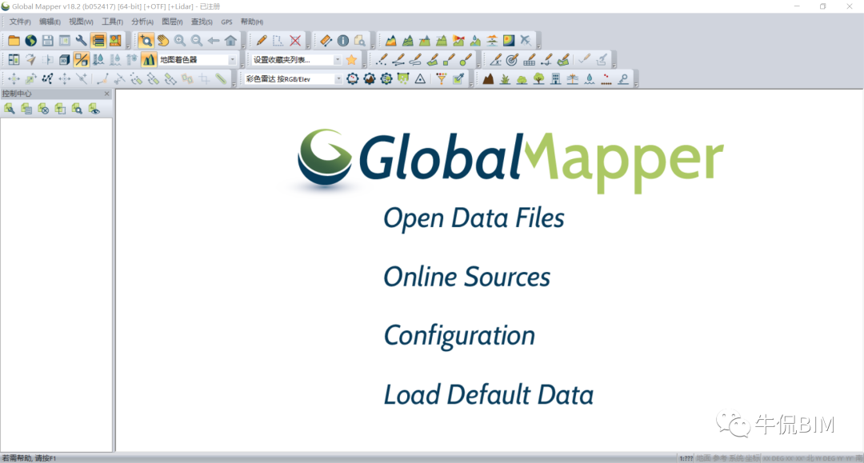Click the create circle feature pencil icon
864x463 pixels.
coord(466,59)
